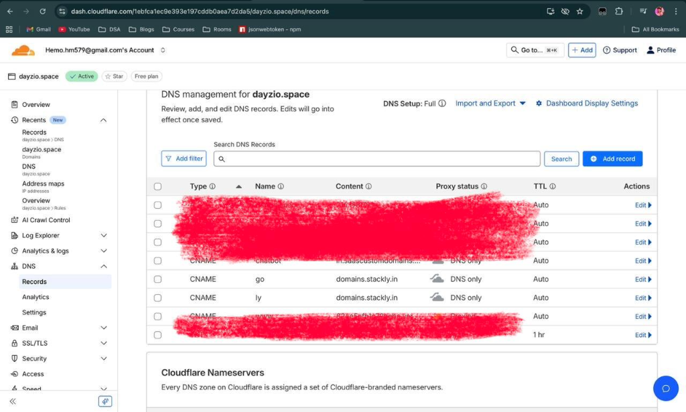The width and height of the screenshot is (686, 412).
Task: Check the www CNAME record checkbox
Action: tap(157, 316)
